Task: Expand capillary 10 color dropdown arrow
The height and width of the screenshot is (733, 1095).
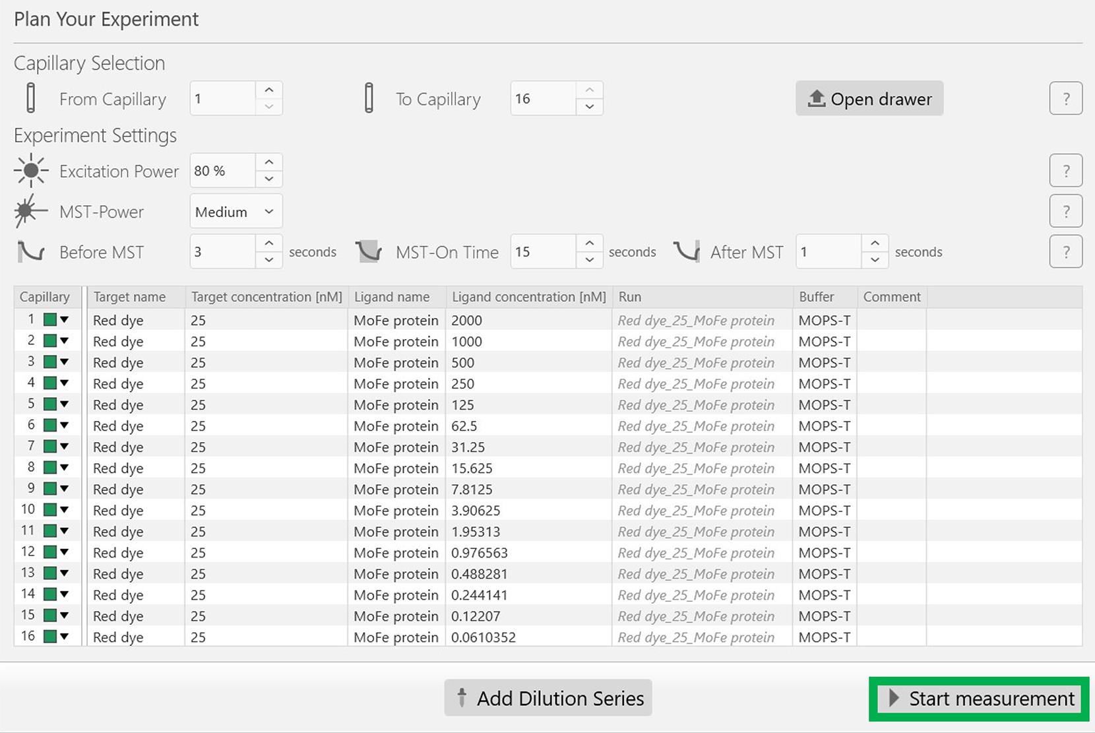Action: click(65, 509)
